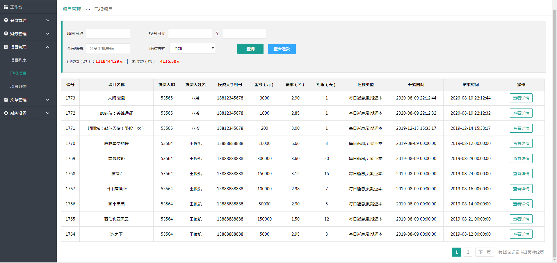Click amount 300000 cell
Viewport: 557px width, 263px height.
264,159
